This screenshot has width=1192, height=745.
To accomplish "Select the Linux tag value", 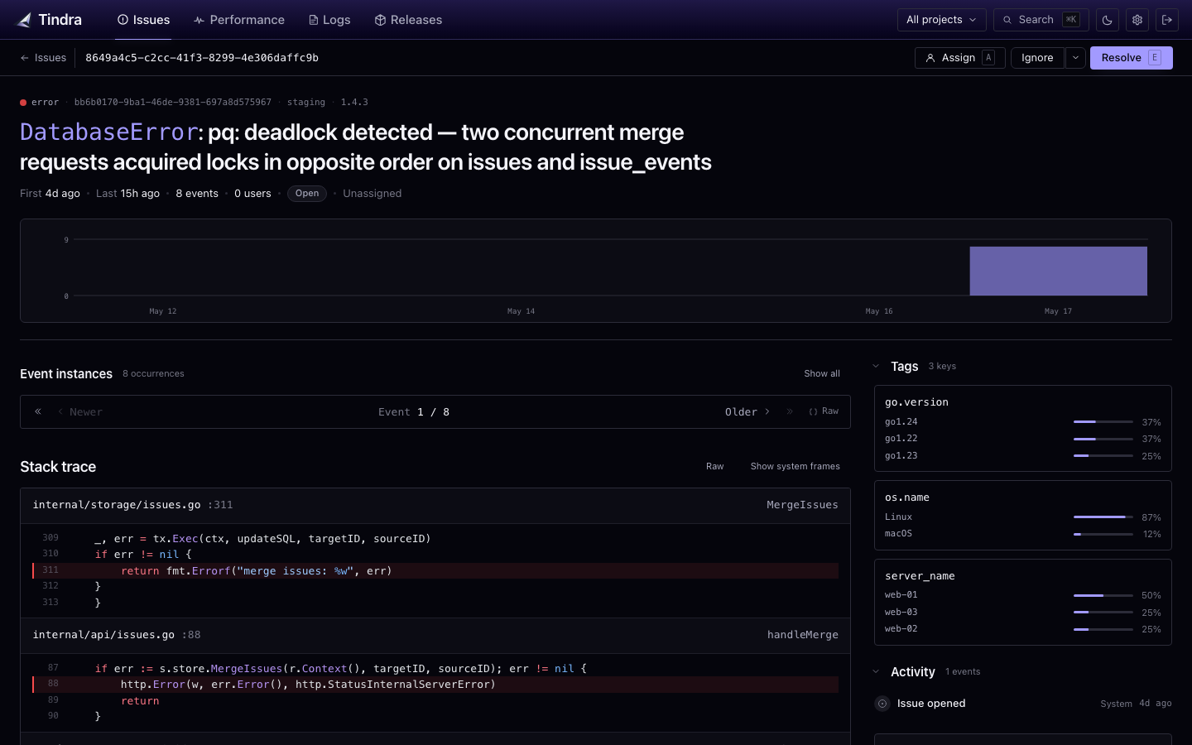I will pos(899,517).
